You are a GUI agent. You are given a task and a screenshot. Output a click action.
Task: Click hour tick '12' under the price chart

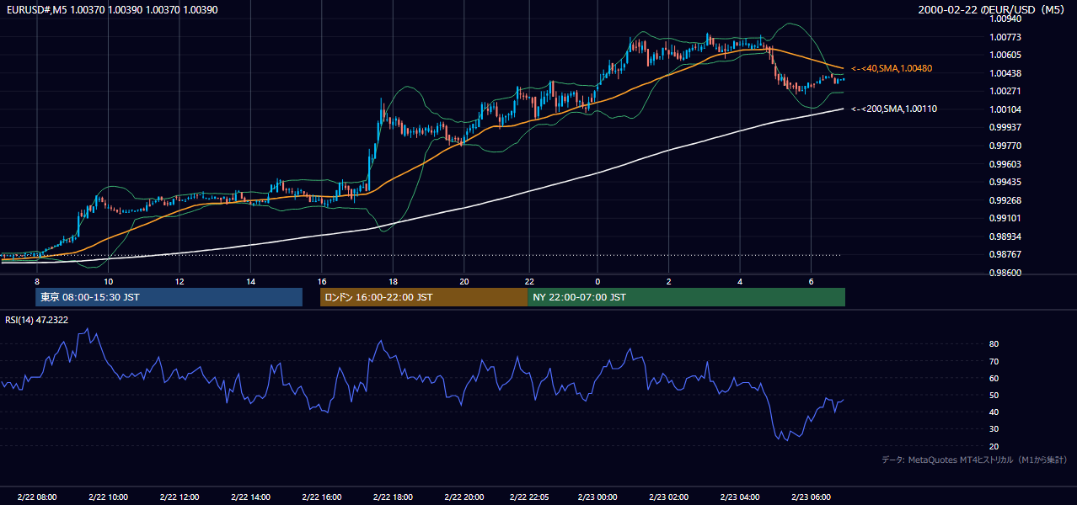pyautogui.click(x=179, y=281)
